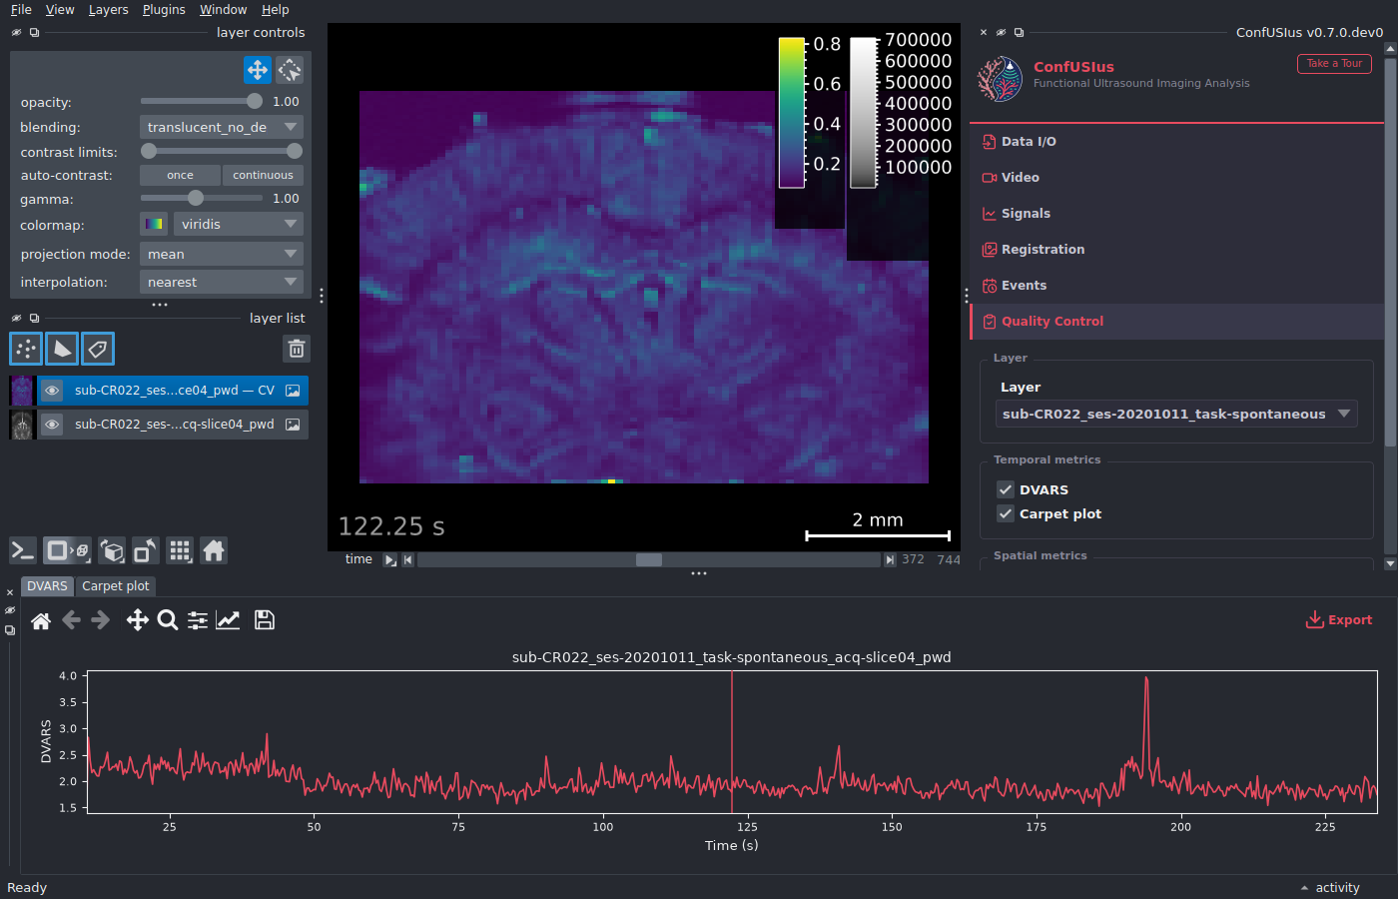This screenshot has height=899, width=1398.
Task: Open the blending mode dropdown
Action: pos(221,128)
